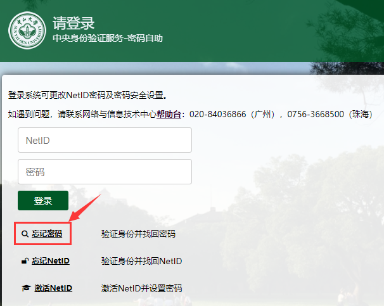The height and width of the screenshot is (306, 384).
Task: Focus the NetID input field
Action: point(105,140)
